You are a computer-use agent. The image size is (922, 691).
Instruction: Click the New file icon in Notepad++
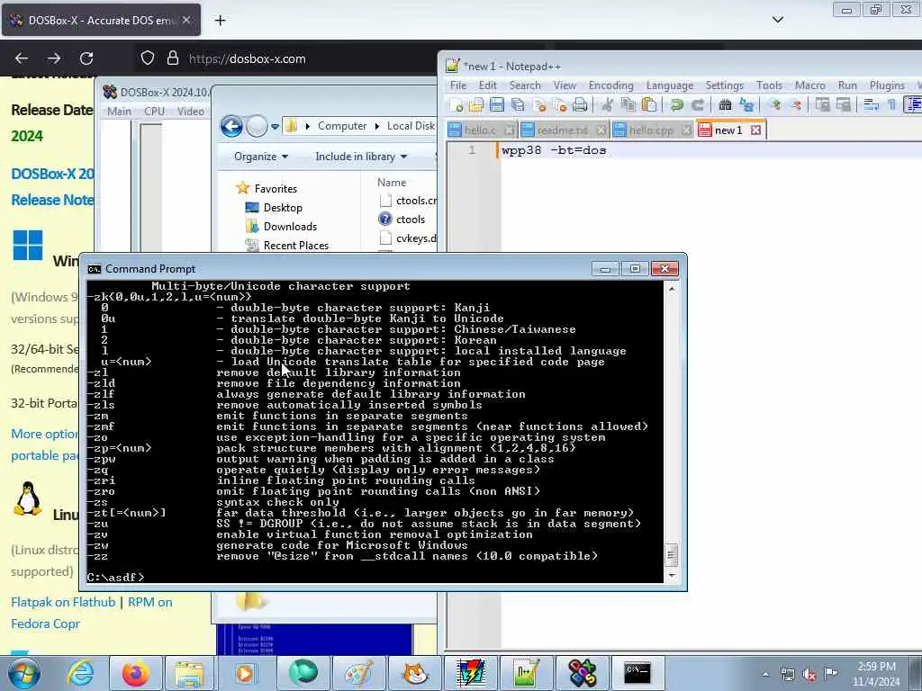click(x=456, y=105)
